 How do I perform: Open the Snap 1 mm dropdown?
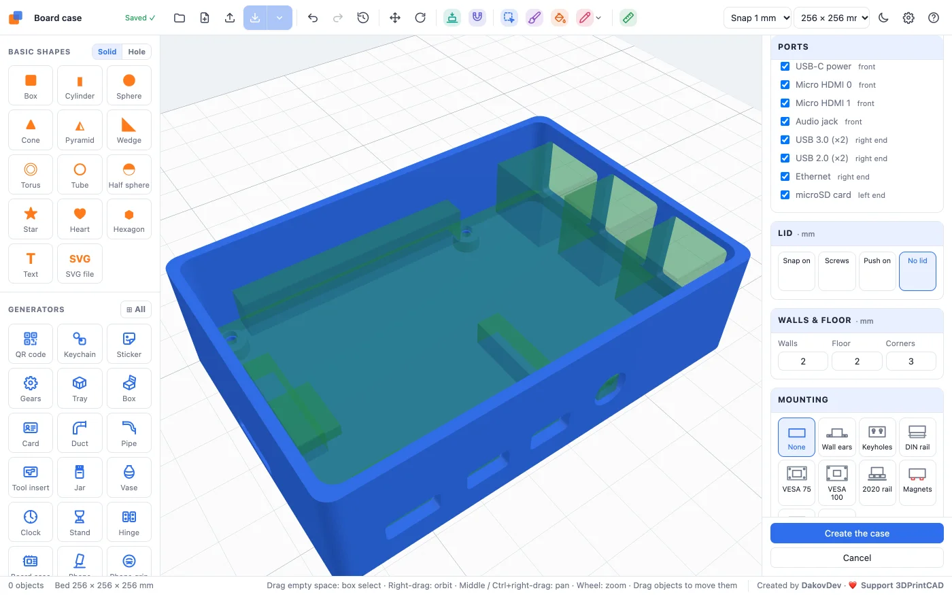pyautogui.click(x=758, y=18)
